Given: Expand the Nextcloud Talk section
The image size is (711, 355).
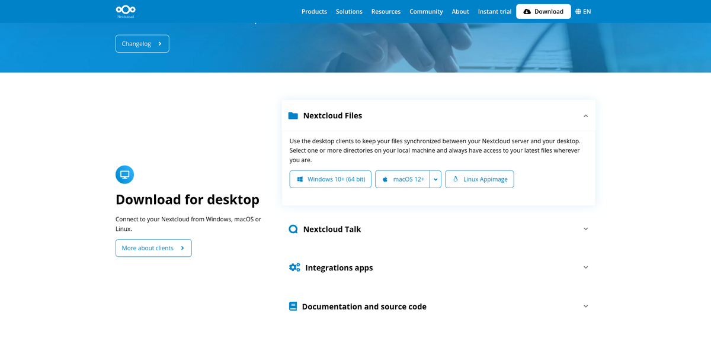Looking at the screenshot, I should click(x=585, y=228).
